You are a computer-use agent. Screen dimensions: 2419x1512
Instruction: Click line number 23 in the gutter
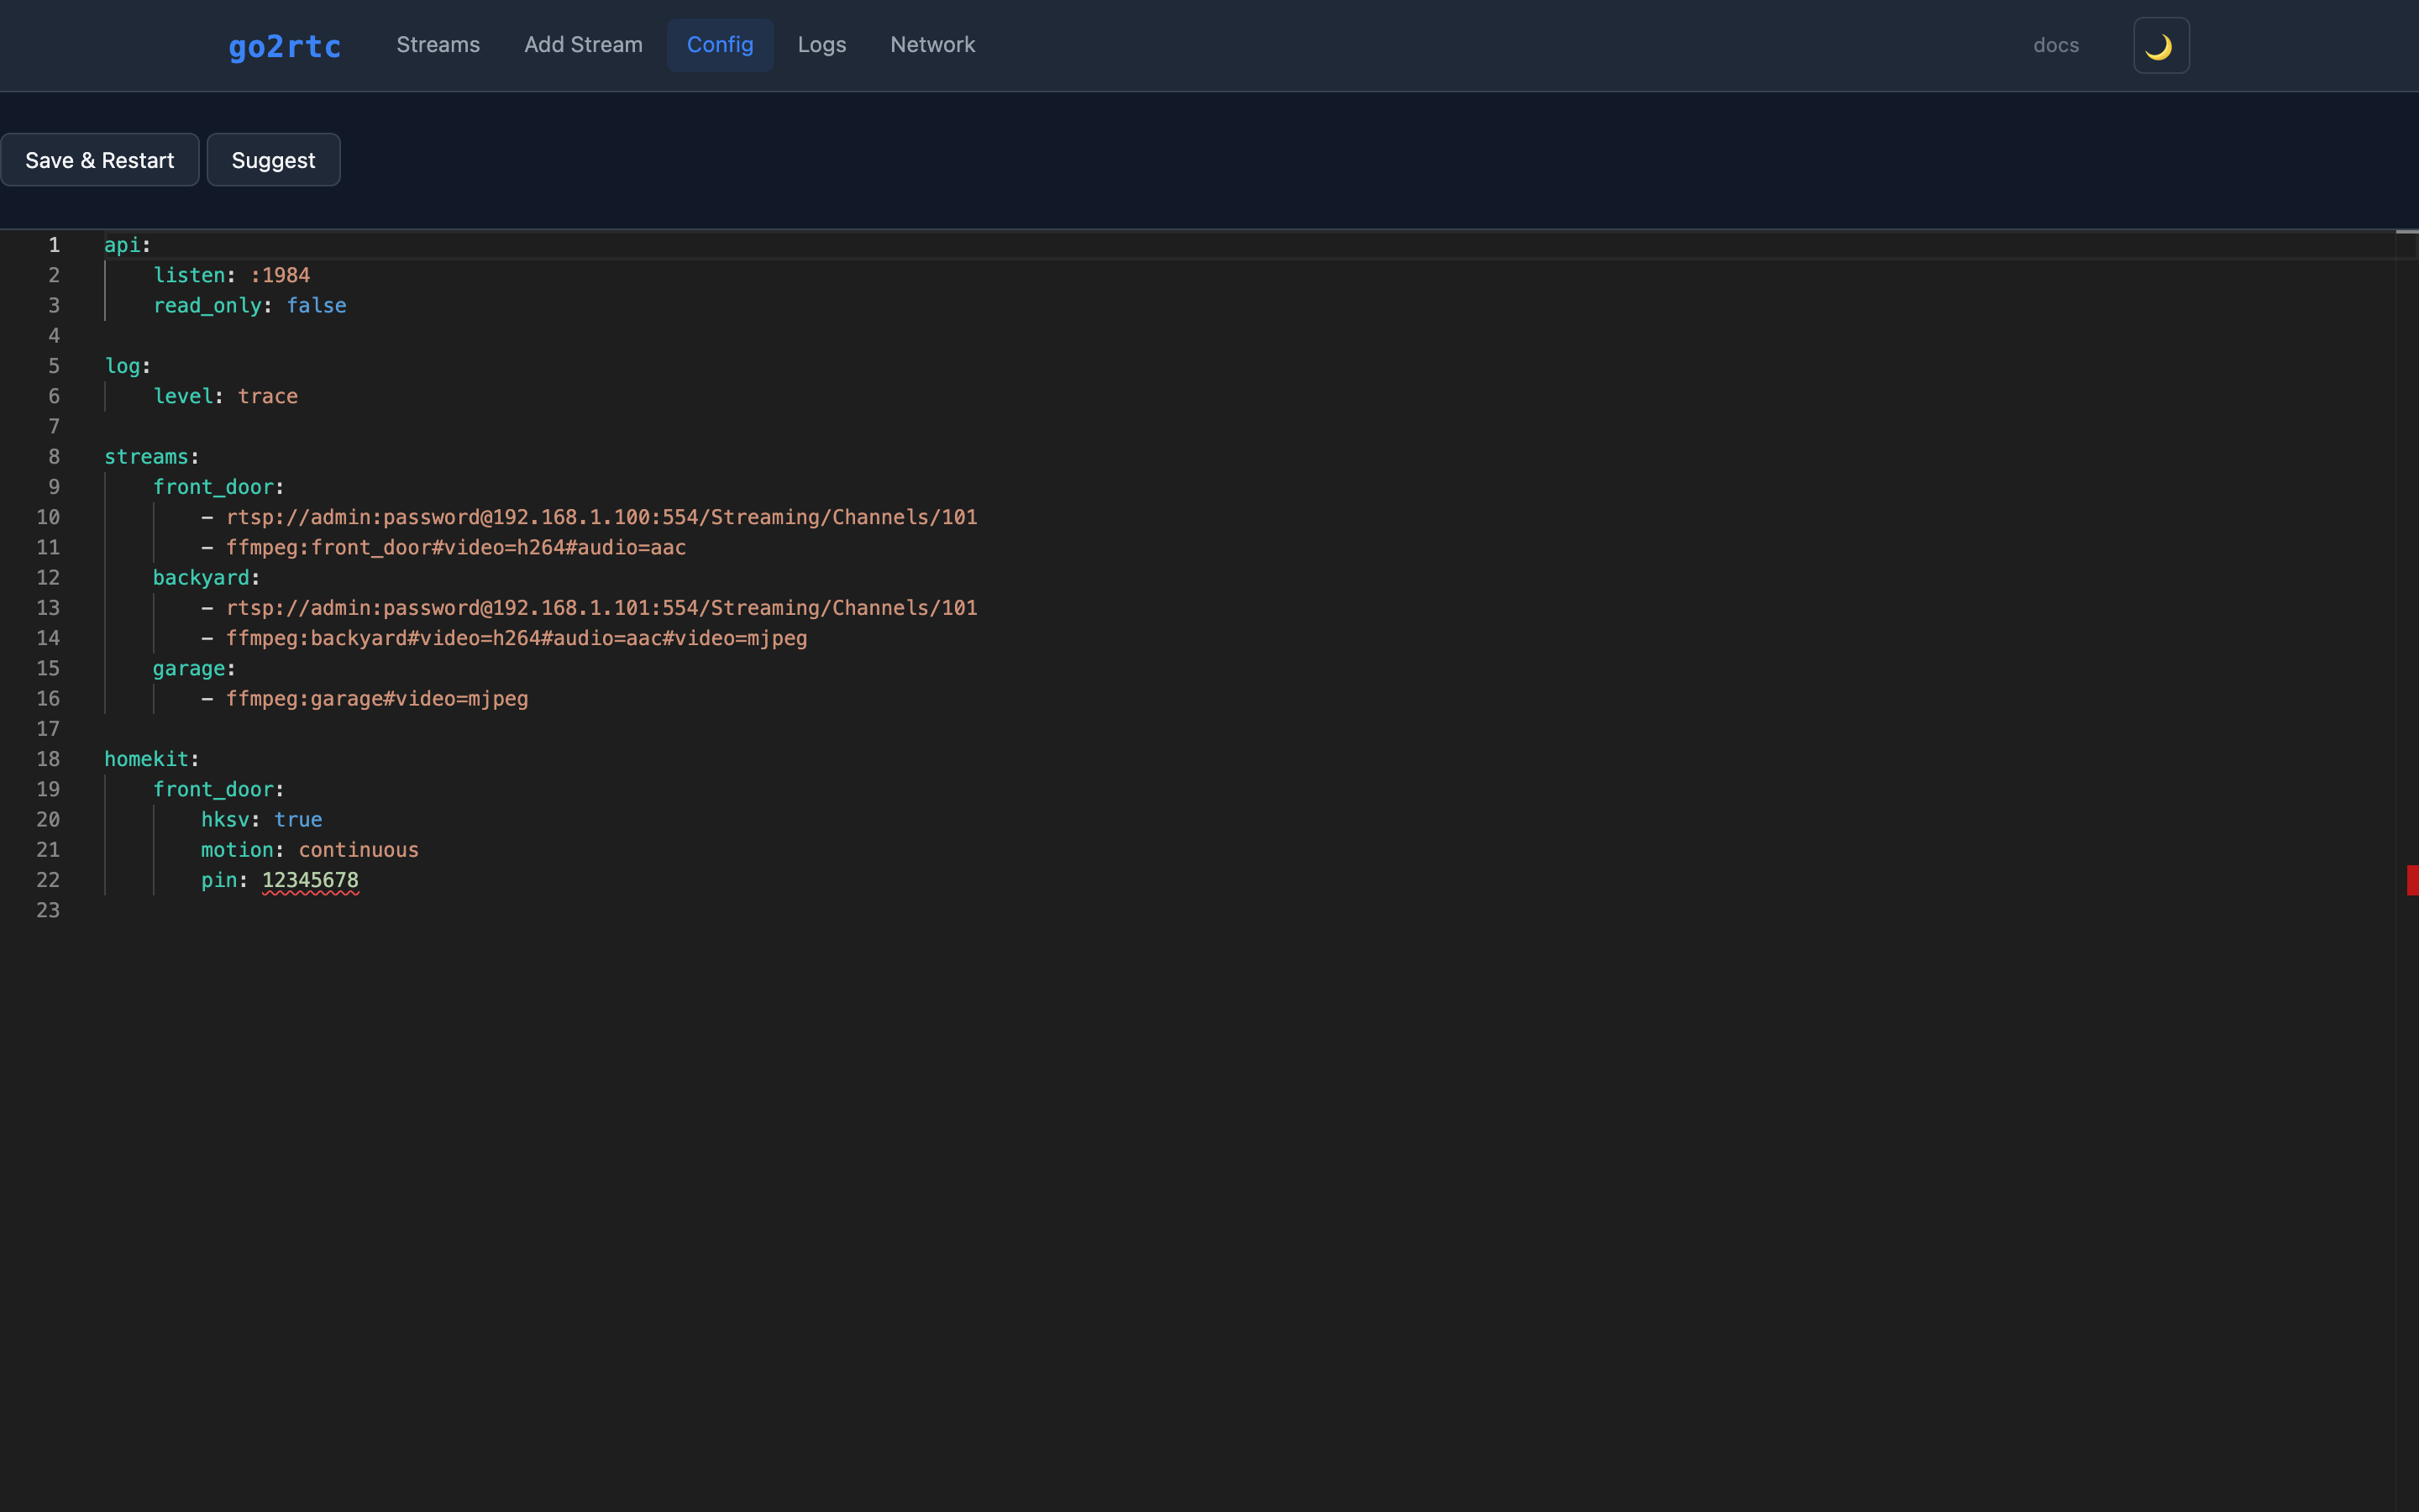48,911
